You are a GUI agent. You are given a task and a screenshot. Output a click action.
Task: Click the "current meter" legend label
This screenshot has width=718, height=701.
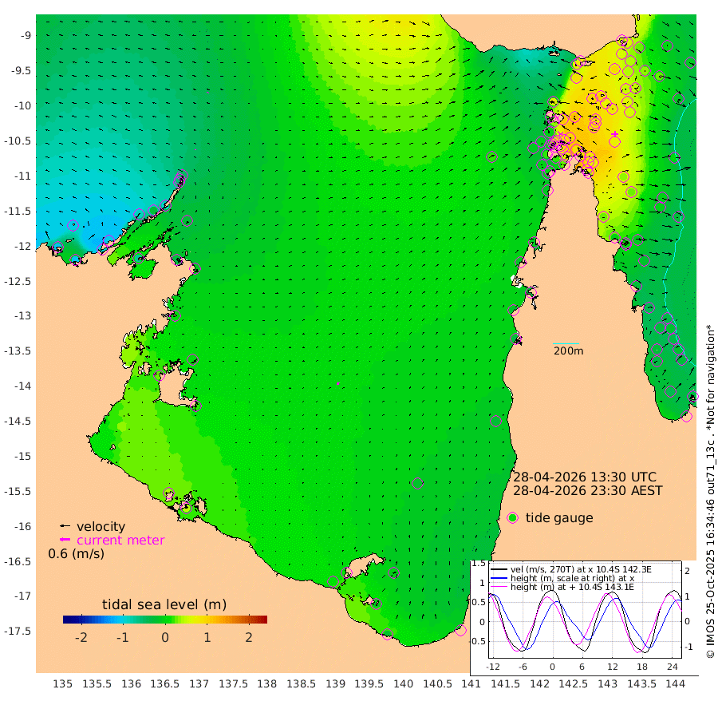click(120, 541)
